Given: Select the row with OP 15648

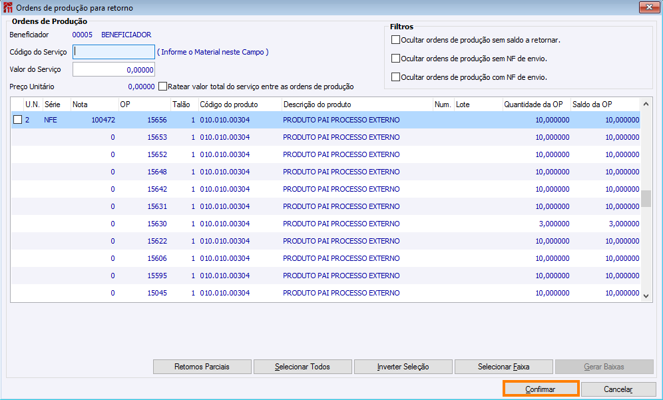Looking at the screenshot, I should 326,172.
